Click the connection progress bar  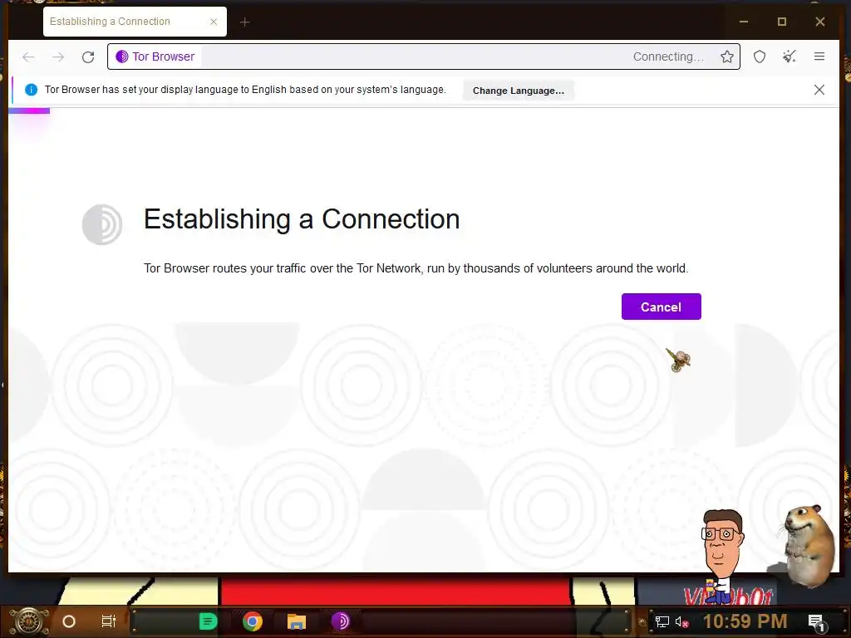29,110
